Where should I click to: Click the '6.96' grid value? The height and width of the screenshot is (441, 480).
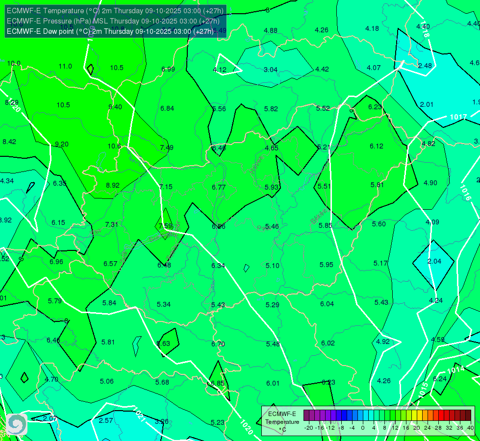pyautogui.click(x=56, y=262)
